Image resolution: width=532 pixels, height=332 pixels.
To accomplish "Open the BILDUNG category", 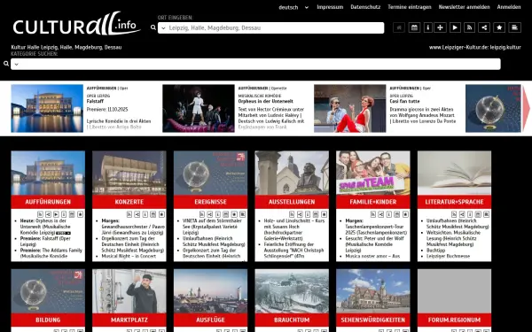I will (48, 320).
